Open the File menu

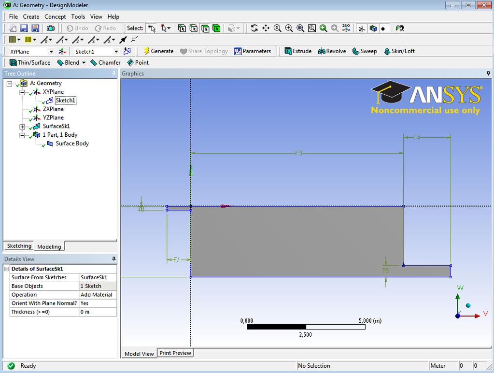pos(13,17)
